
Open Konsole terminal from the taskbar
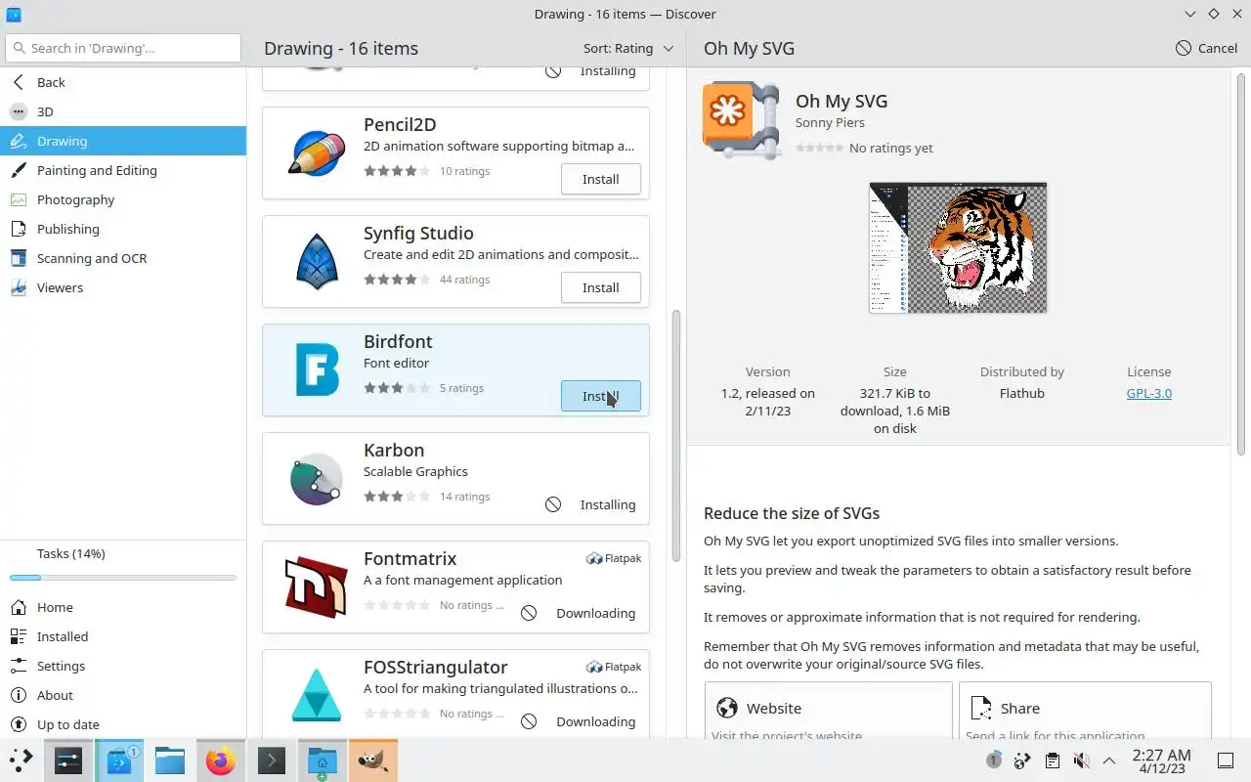tap(271, 760)
